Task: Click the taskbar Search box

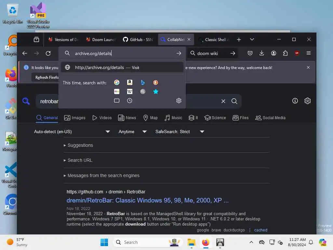Action: pos(148,242)
